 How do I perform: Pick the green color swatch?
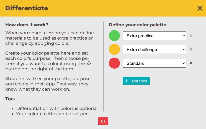coord(114,36)
